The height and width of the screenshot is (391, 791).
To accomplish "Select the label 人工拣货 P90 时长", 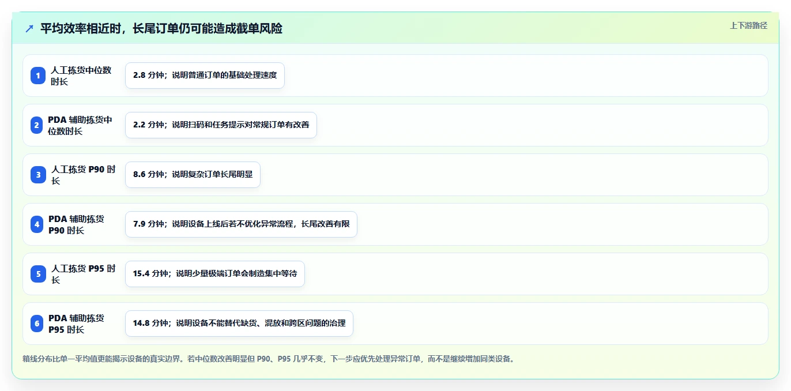I will pyautogui.click(x=84, y=175).
